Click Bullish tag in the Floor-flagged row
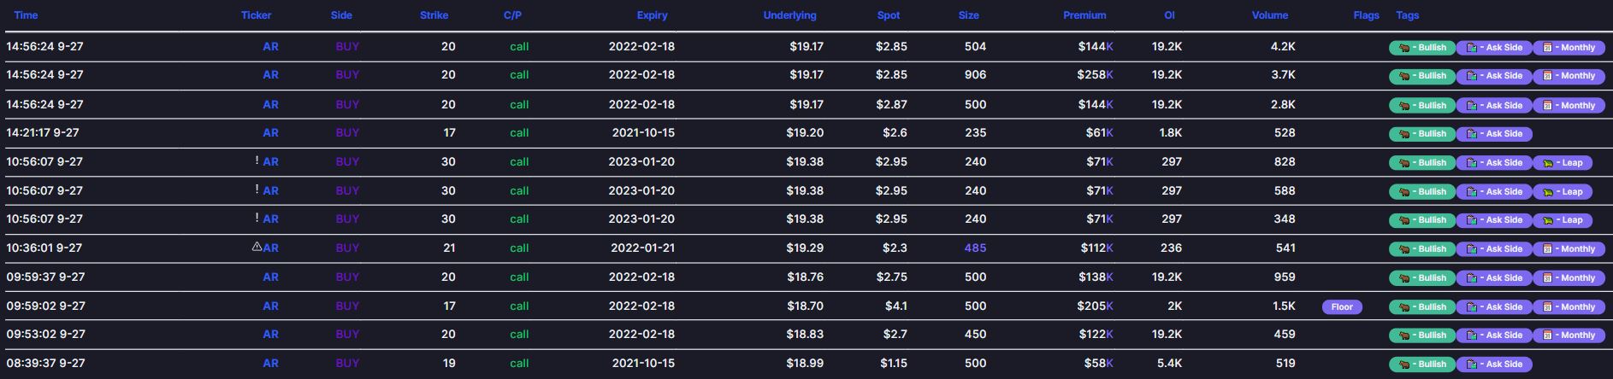The image size is (1613, 379). [x=1421, y=306]
